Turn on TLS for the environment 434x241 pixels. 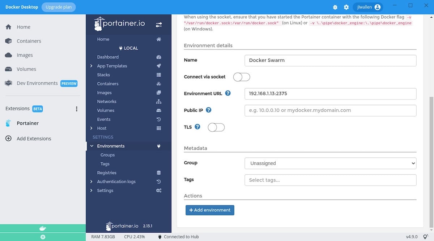click(x=216, y=127)
